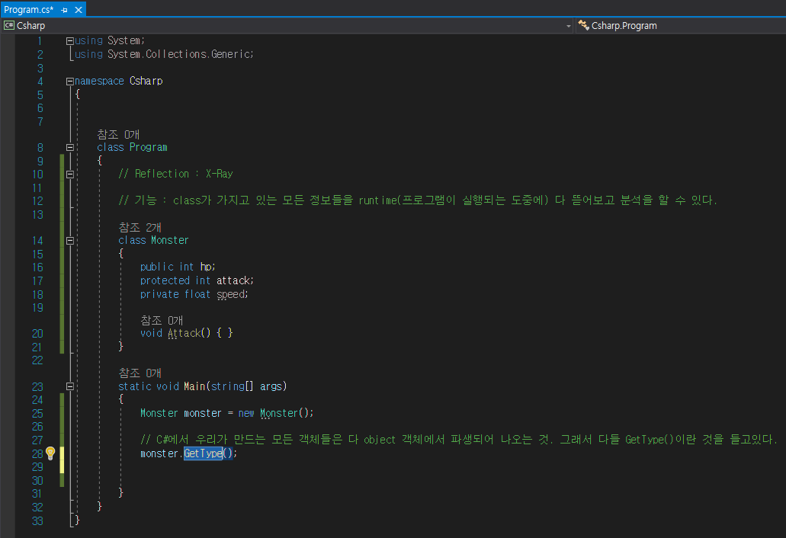Image resolution: width=786 pixels, height=538 pixels.
Task: Collapse the using directives region on line 1
Action: point(70,41)
